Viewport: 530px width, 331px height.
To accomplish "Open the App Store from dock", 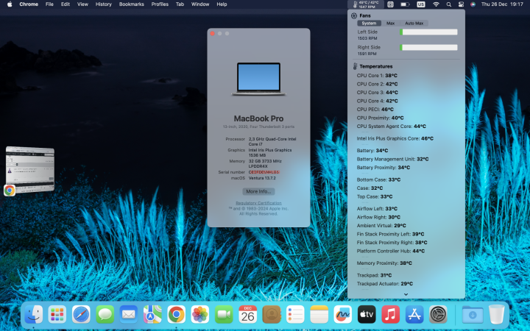I will pos(414,314).
